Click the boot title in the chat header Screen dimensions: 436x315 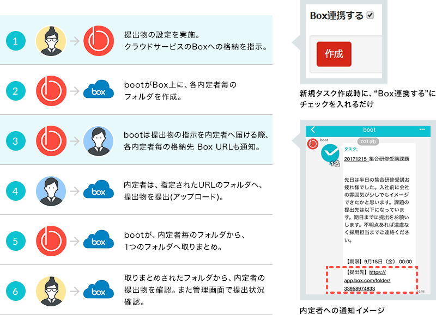(369, 130)
